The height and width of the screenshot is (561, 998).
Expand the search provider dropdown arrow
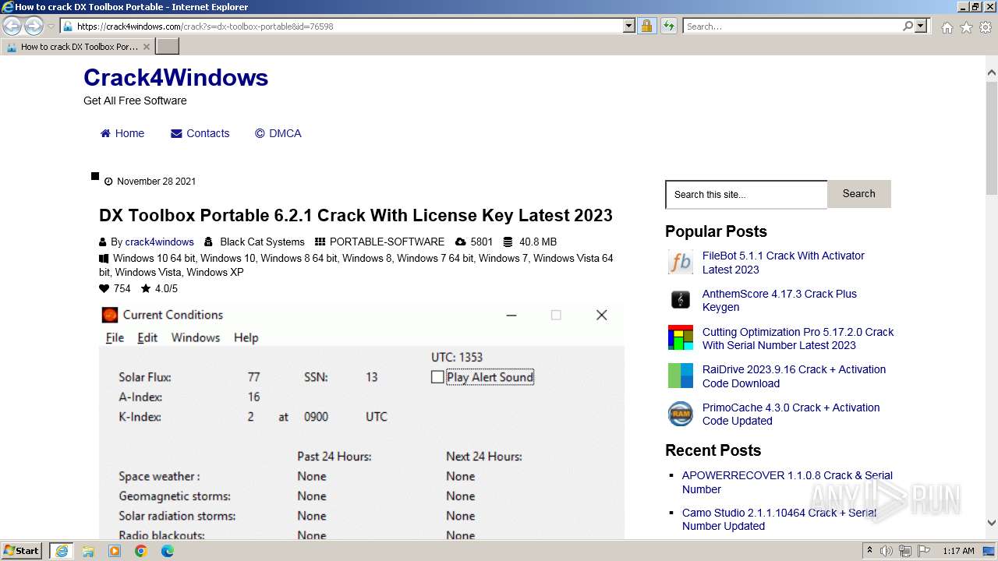(x=921, y=26)
